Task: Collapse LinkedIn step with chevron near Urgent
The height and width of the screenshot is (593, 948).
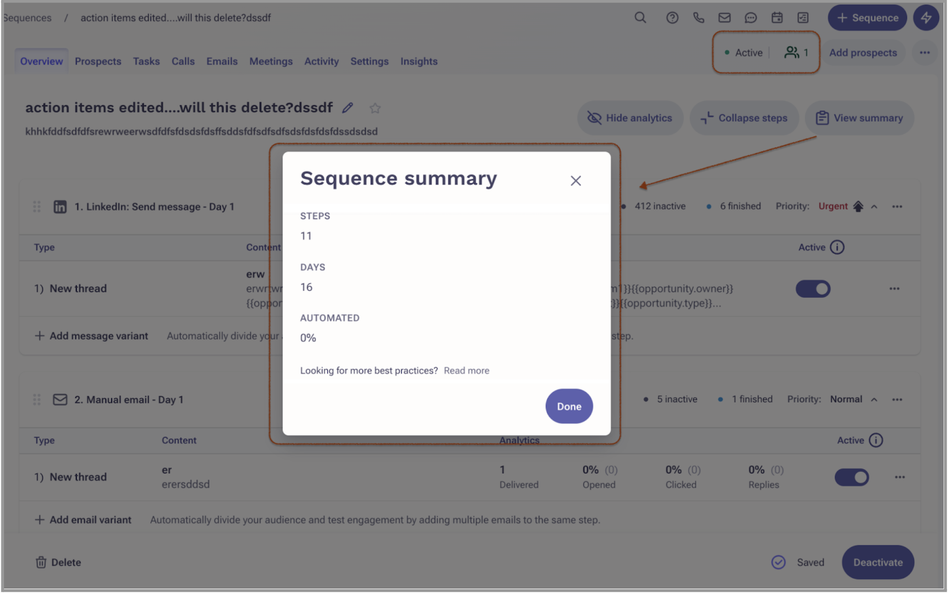Action: pyautogui.click(x=874, y=207)
